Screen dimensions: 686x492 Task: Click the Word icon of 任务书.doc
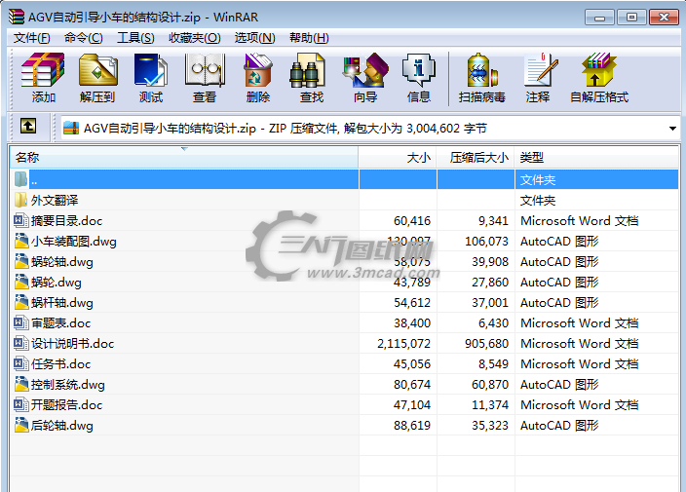21,363
